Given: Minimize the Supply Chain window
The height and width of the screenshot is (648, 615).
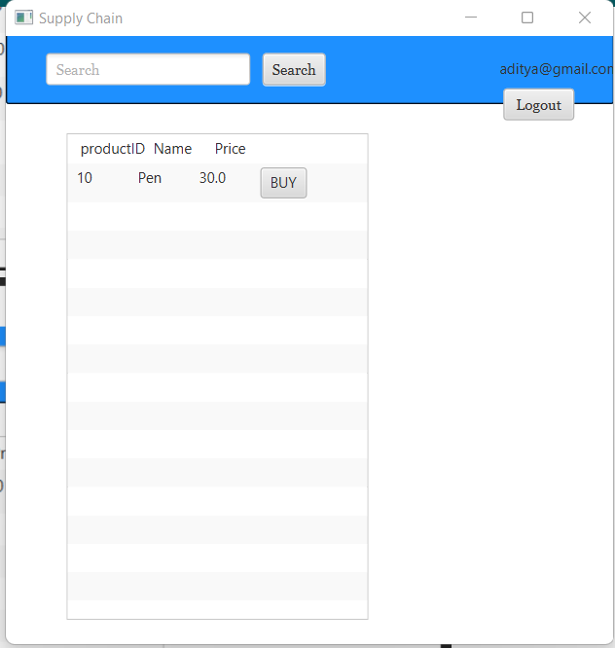Looking at the screenshot, I should click(471, 18).
